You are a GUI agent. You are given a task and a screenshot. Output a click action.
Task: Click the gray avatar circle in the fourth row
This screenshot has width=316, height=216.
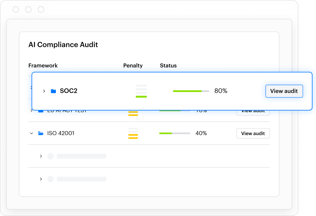tap(50, 156)
